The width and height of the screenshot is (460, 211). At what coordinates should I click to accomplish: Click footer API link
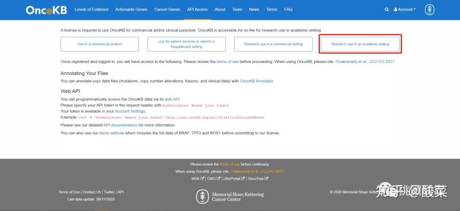(121, 192)
